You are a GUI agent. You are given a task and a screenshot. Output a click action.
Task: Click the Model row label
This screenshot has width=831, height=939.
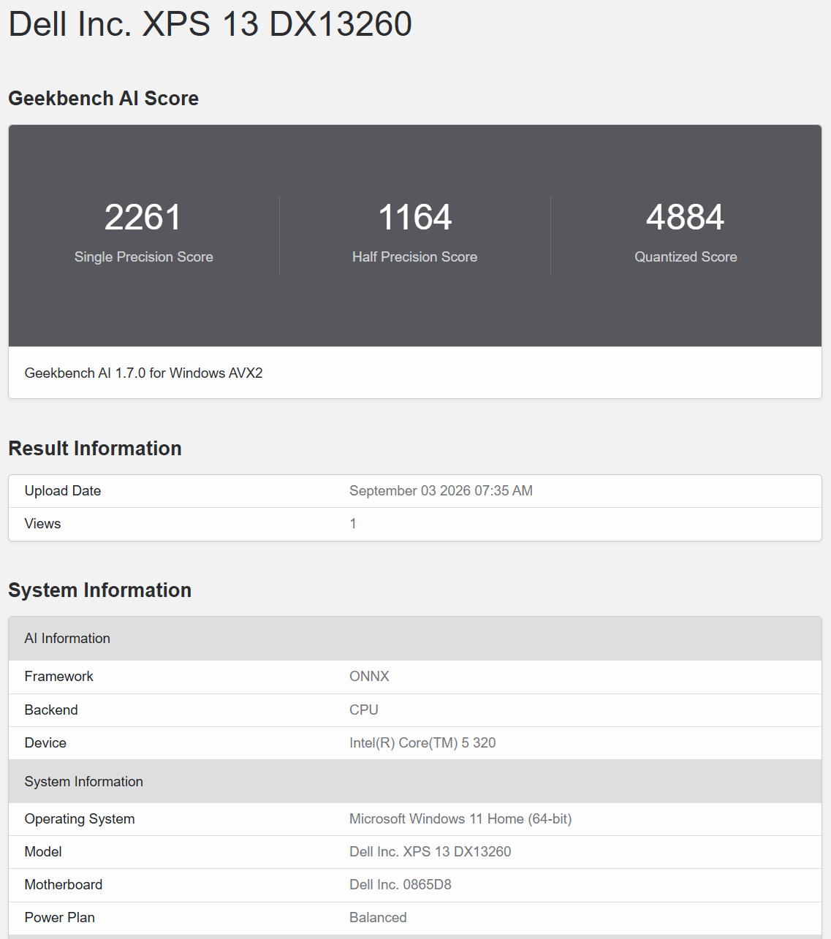(x=43, y=852)
